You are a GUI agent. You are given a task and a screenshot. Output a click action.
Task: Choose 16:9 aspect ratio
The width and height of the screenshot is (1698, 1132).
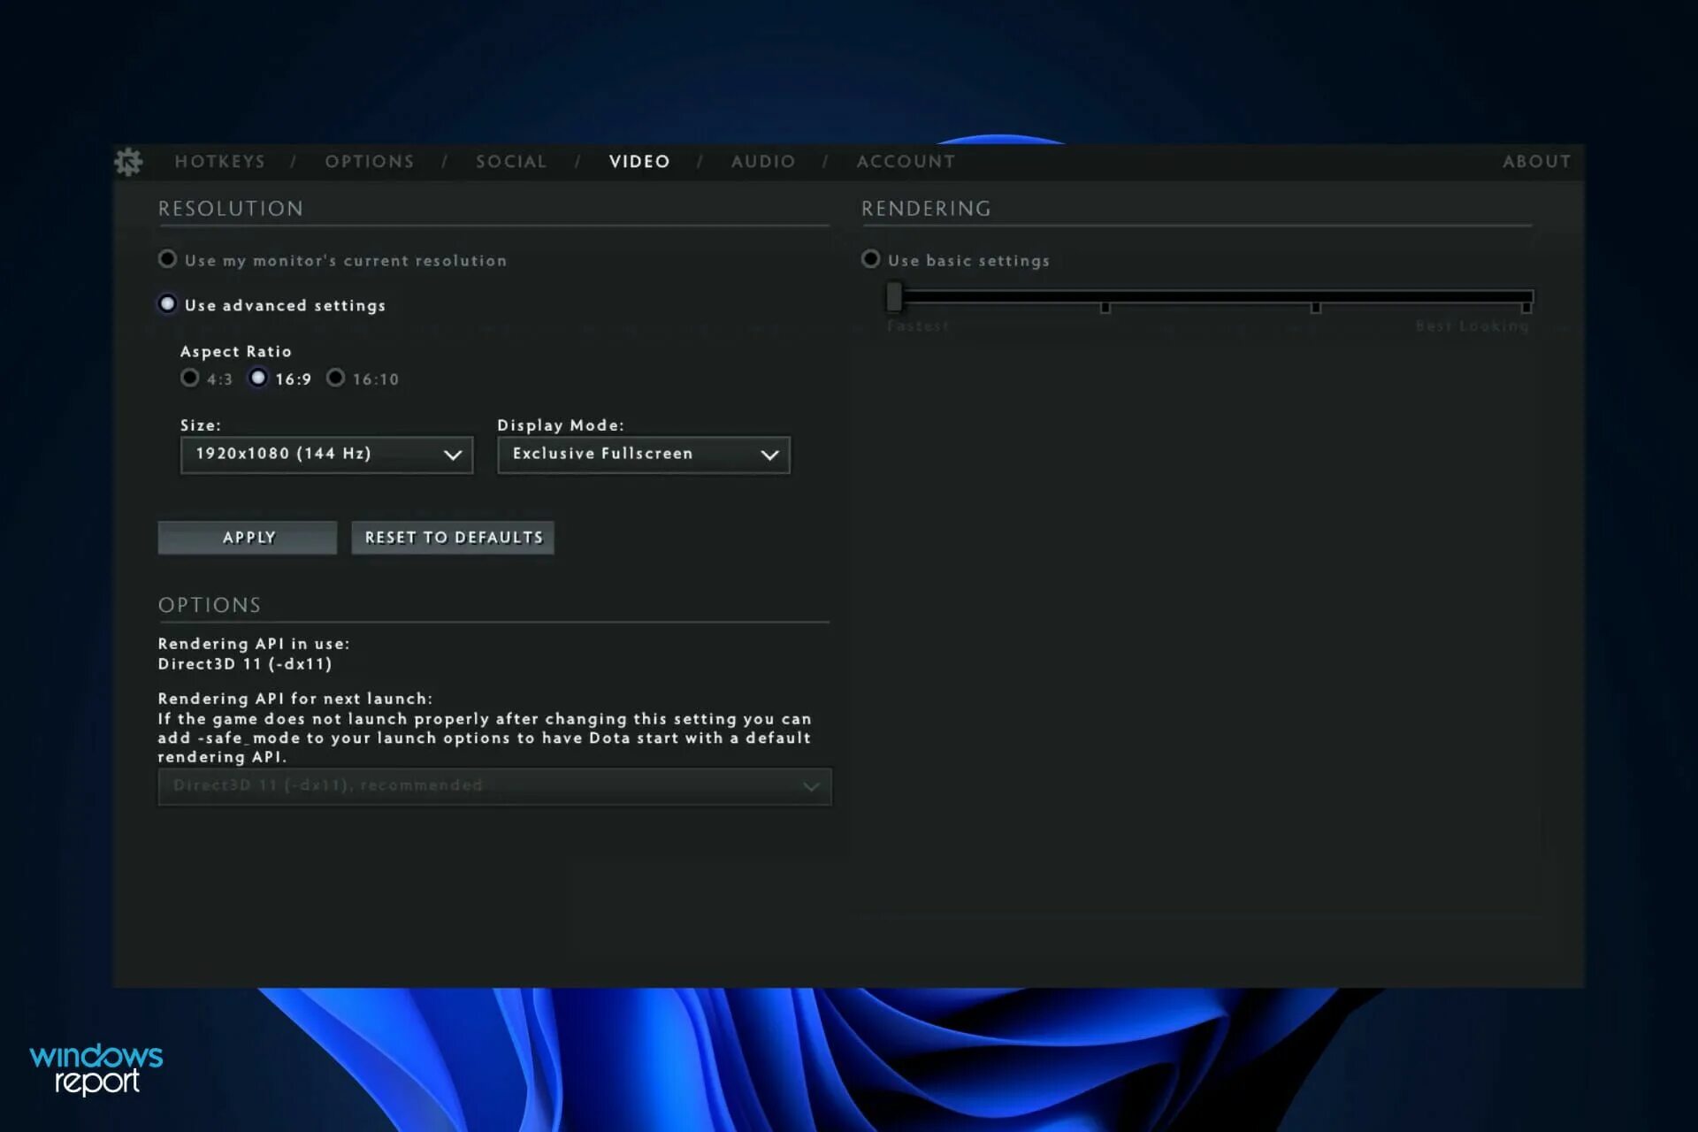point(257,378)
